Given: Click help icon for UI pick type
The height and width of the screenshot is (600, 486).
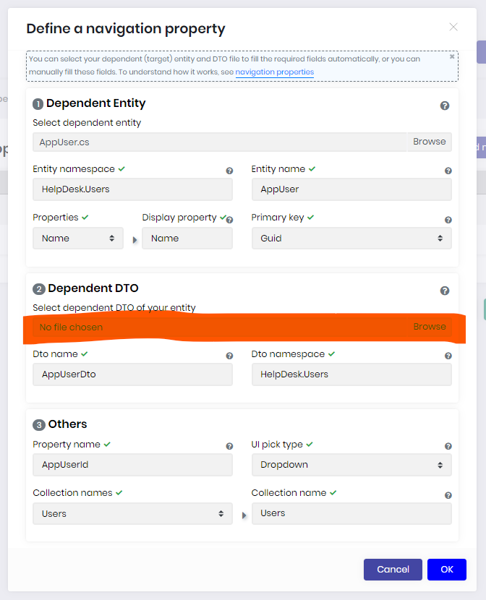Looking at the screenshot, I should point(448,447).
